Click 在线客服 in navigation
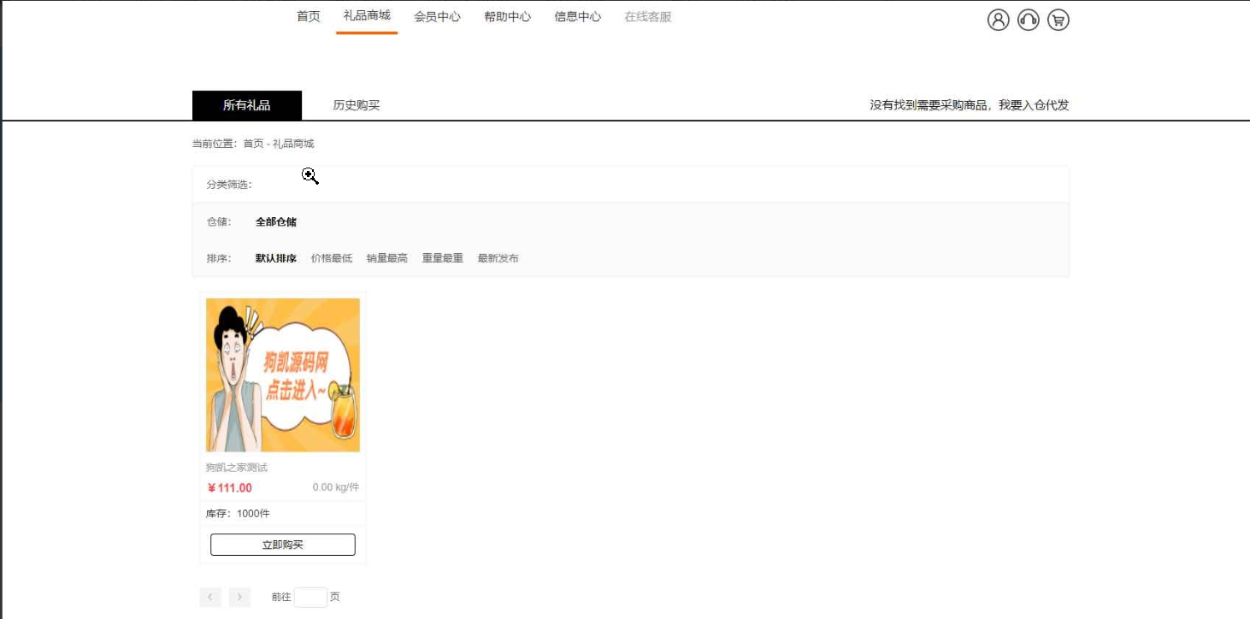This screenshot has height=619, width=1250. [648, 16]
